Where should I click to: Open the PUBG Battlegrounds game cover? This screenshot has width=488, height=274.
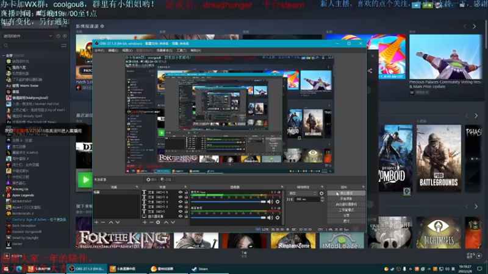pos(439,158)
